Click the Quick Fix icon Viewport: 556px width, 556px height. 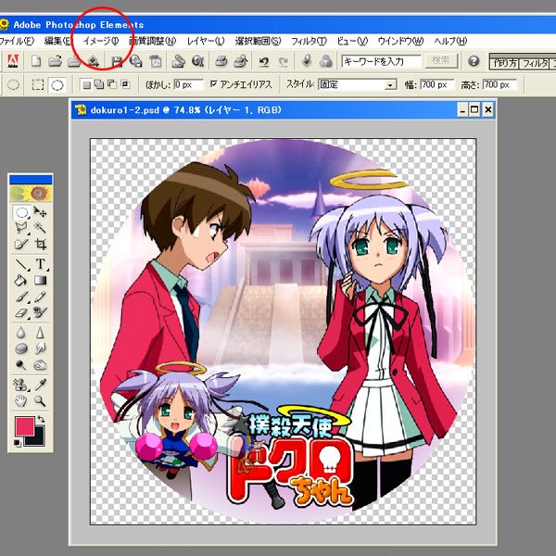pos(307,60)
